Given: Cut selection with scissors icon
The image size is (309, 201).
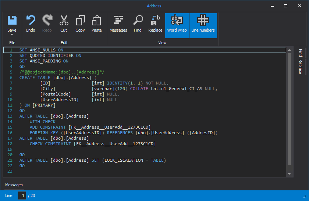Looking at the screenshot, I should point(64,24).
